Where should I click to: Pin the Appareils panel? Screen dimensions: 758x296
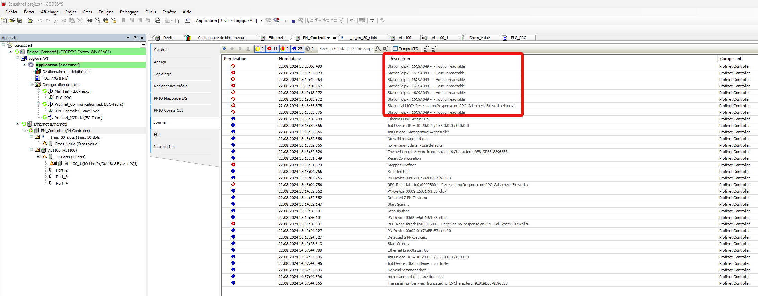tap(135, 38)
